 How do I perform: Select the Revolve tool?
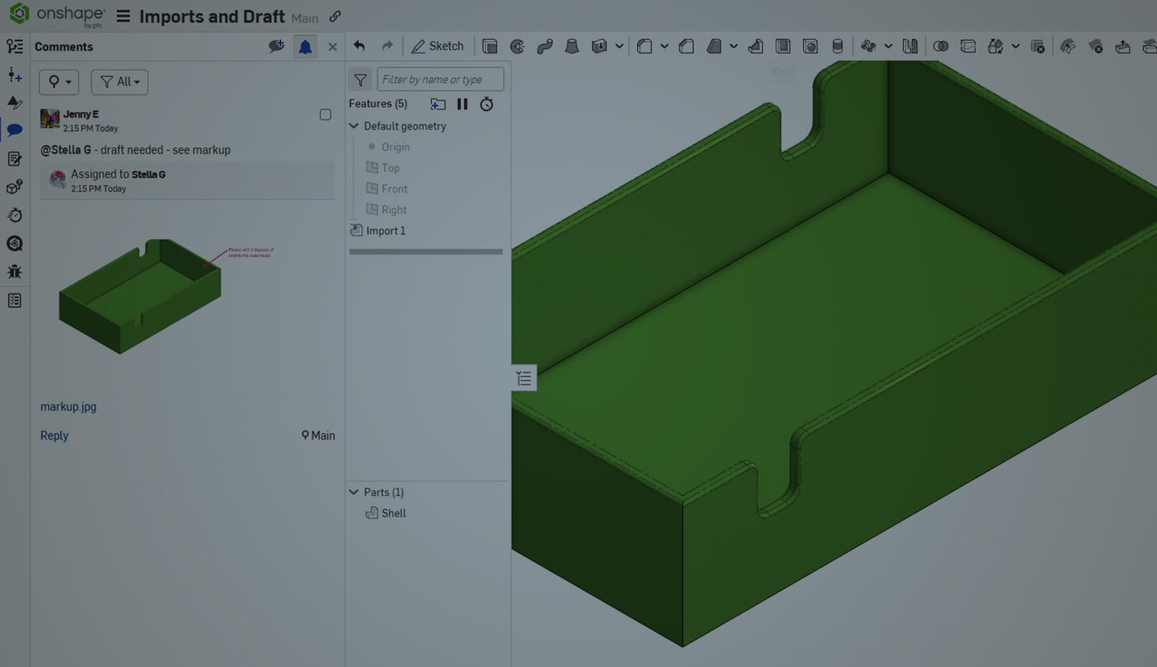point(518,46)
